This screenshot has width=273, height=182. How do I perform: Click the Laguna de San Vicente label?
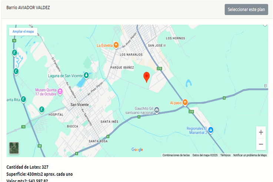click(x=65, y=76)
